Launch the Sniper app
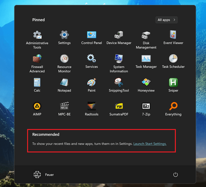Viewport: 206px width, 187px height. 173,85
